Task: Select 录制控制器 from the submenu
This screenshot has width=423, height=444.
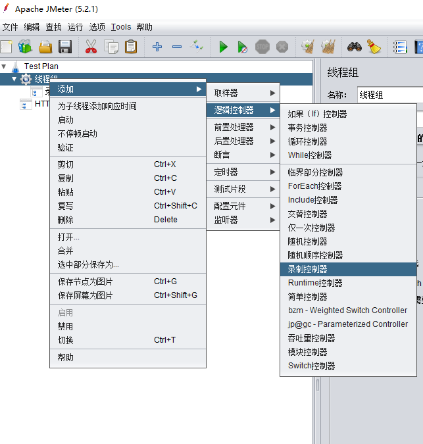Action: click(x=348, y=269)
